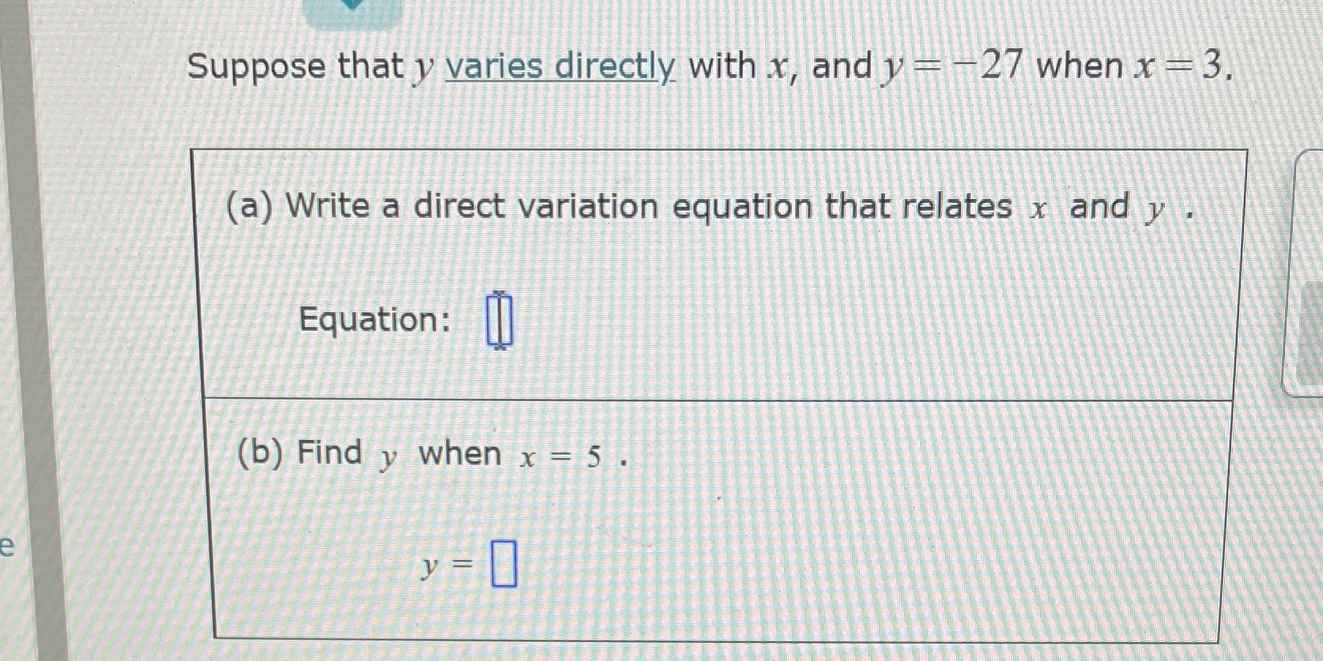Screen dimensions: 1323x661
Task: Select the 'e' element on the left edge
Action: click(x=6, y=545)
